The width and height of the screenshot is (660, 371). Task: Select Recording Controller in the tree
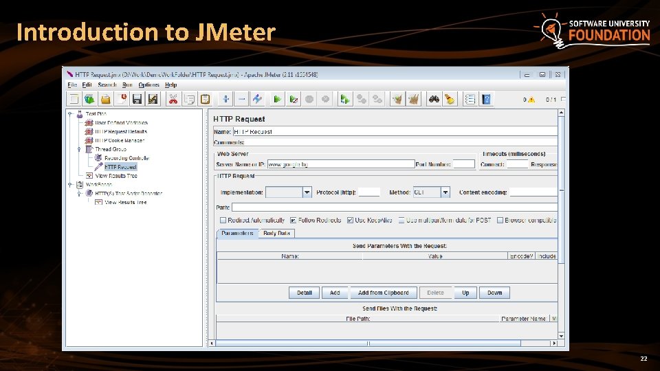click(x=126, y=158)
